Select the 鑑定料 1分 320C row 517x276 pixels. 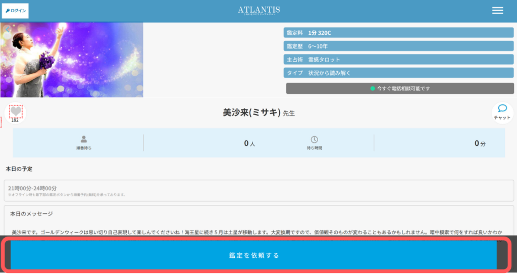(x=398, y=33)
